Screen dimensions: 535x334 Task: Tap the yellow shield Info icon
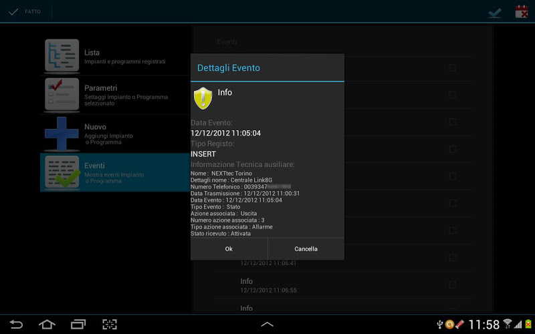point(203,98)
